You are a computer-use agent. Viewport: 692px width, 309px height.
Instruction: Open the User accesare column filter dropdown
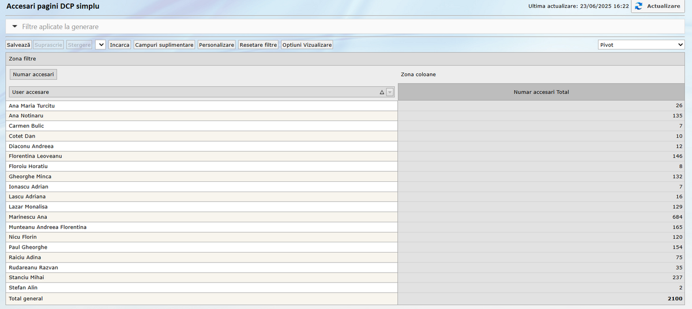click(x=390, y=92)
